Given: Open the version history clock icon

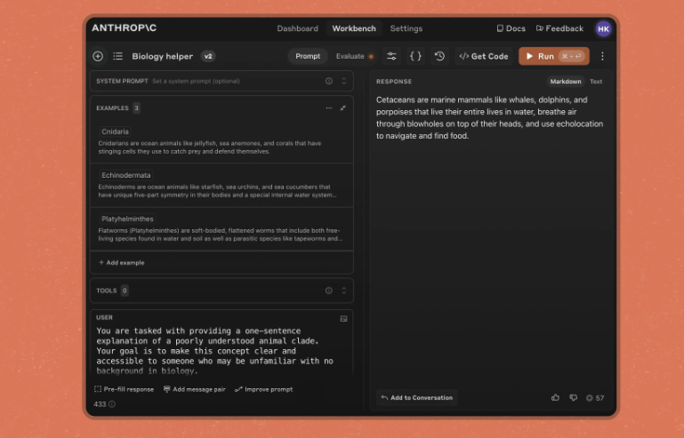Looking at the screenshot, I should tap(439, 56).
